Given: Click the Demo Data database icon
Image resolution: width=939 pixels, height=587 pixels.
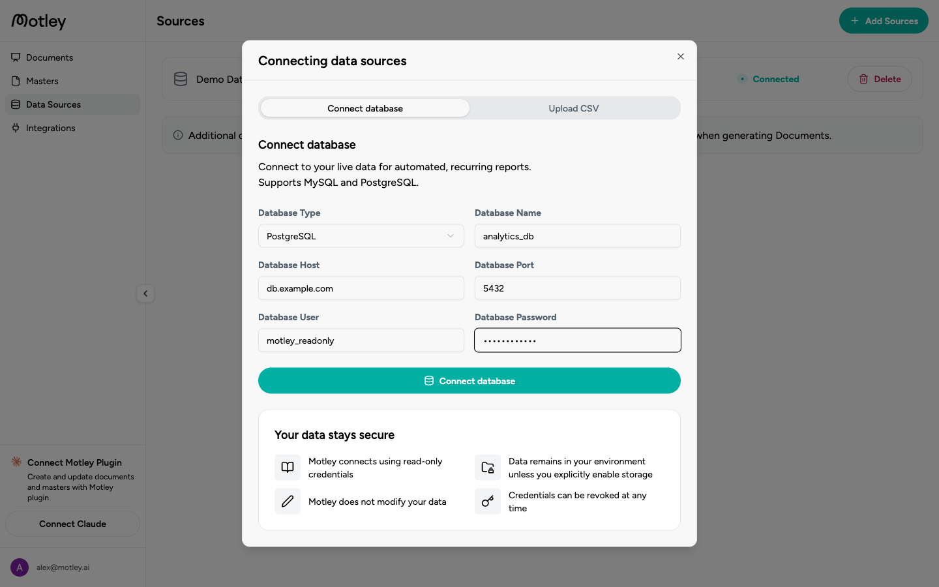Looking at the screenshot, I should [x=181, y=79].
